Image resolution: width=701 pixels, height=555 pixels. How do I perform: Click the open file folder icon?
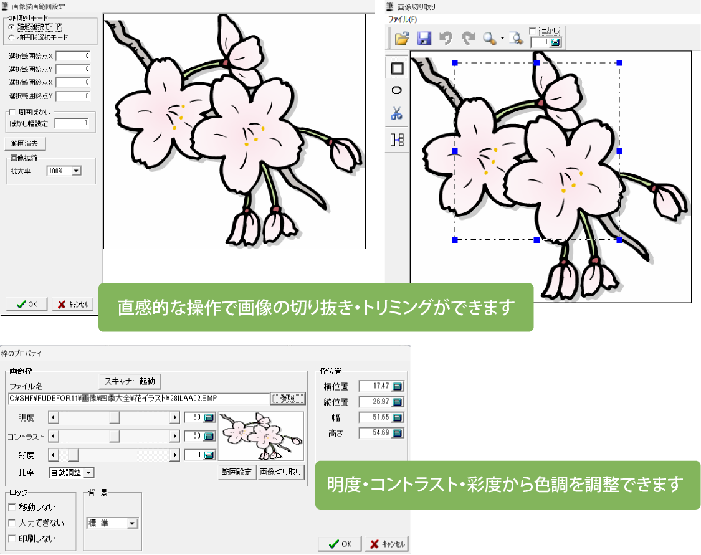pyautogui.click(x=402, y=38)
